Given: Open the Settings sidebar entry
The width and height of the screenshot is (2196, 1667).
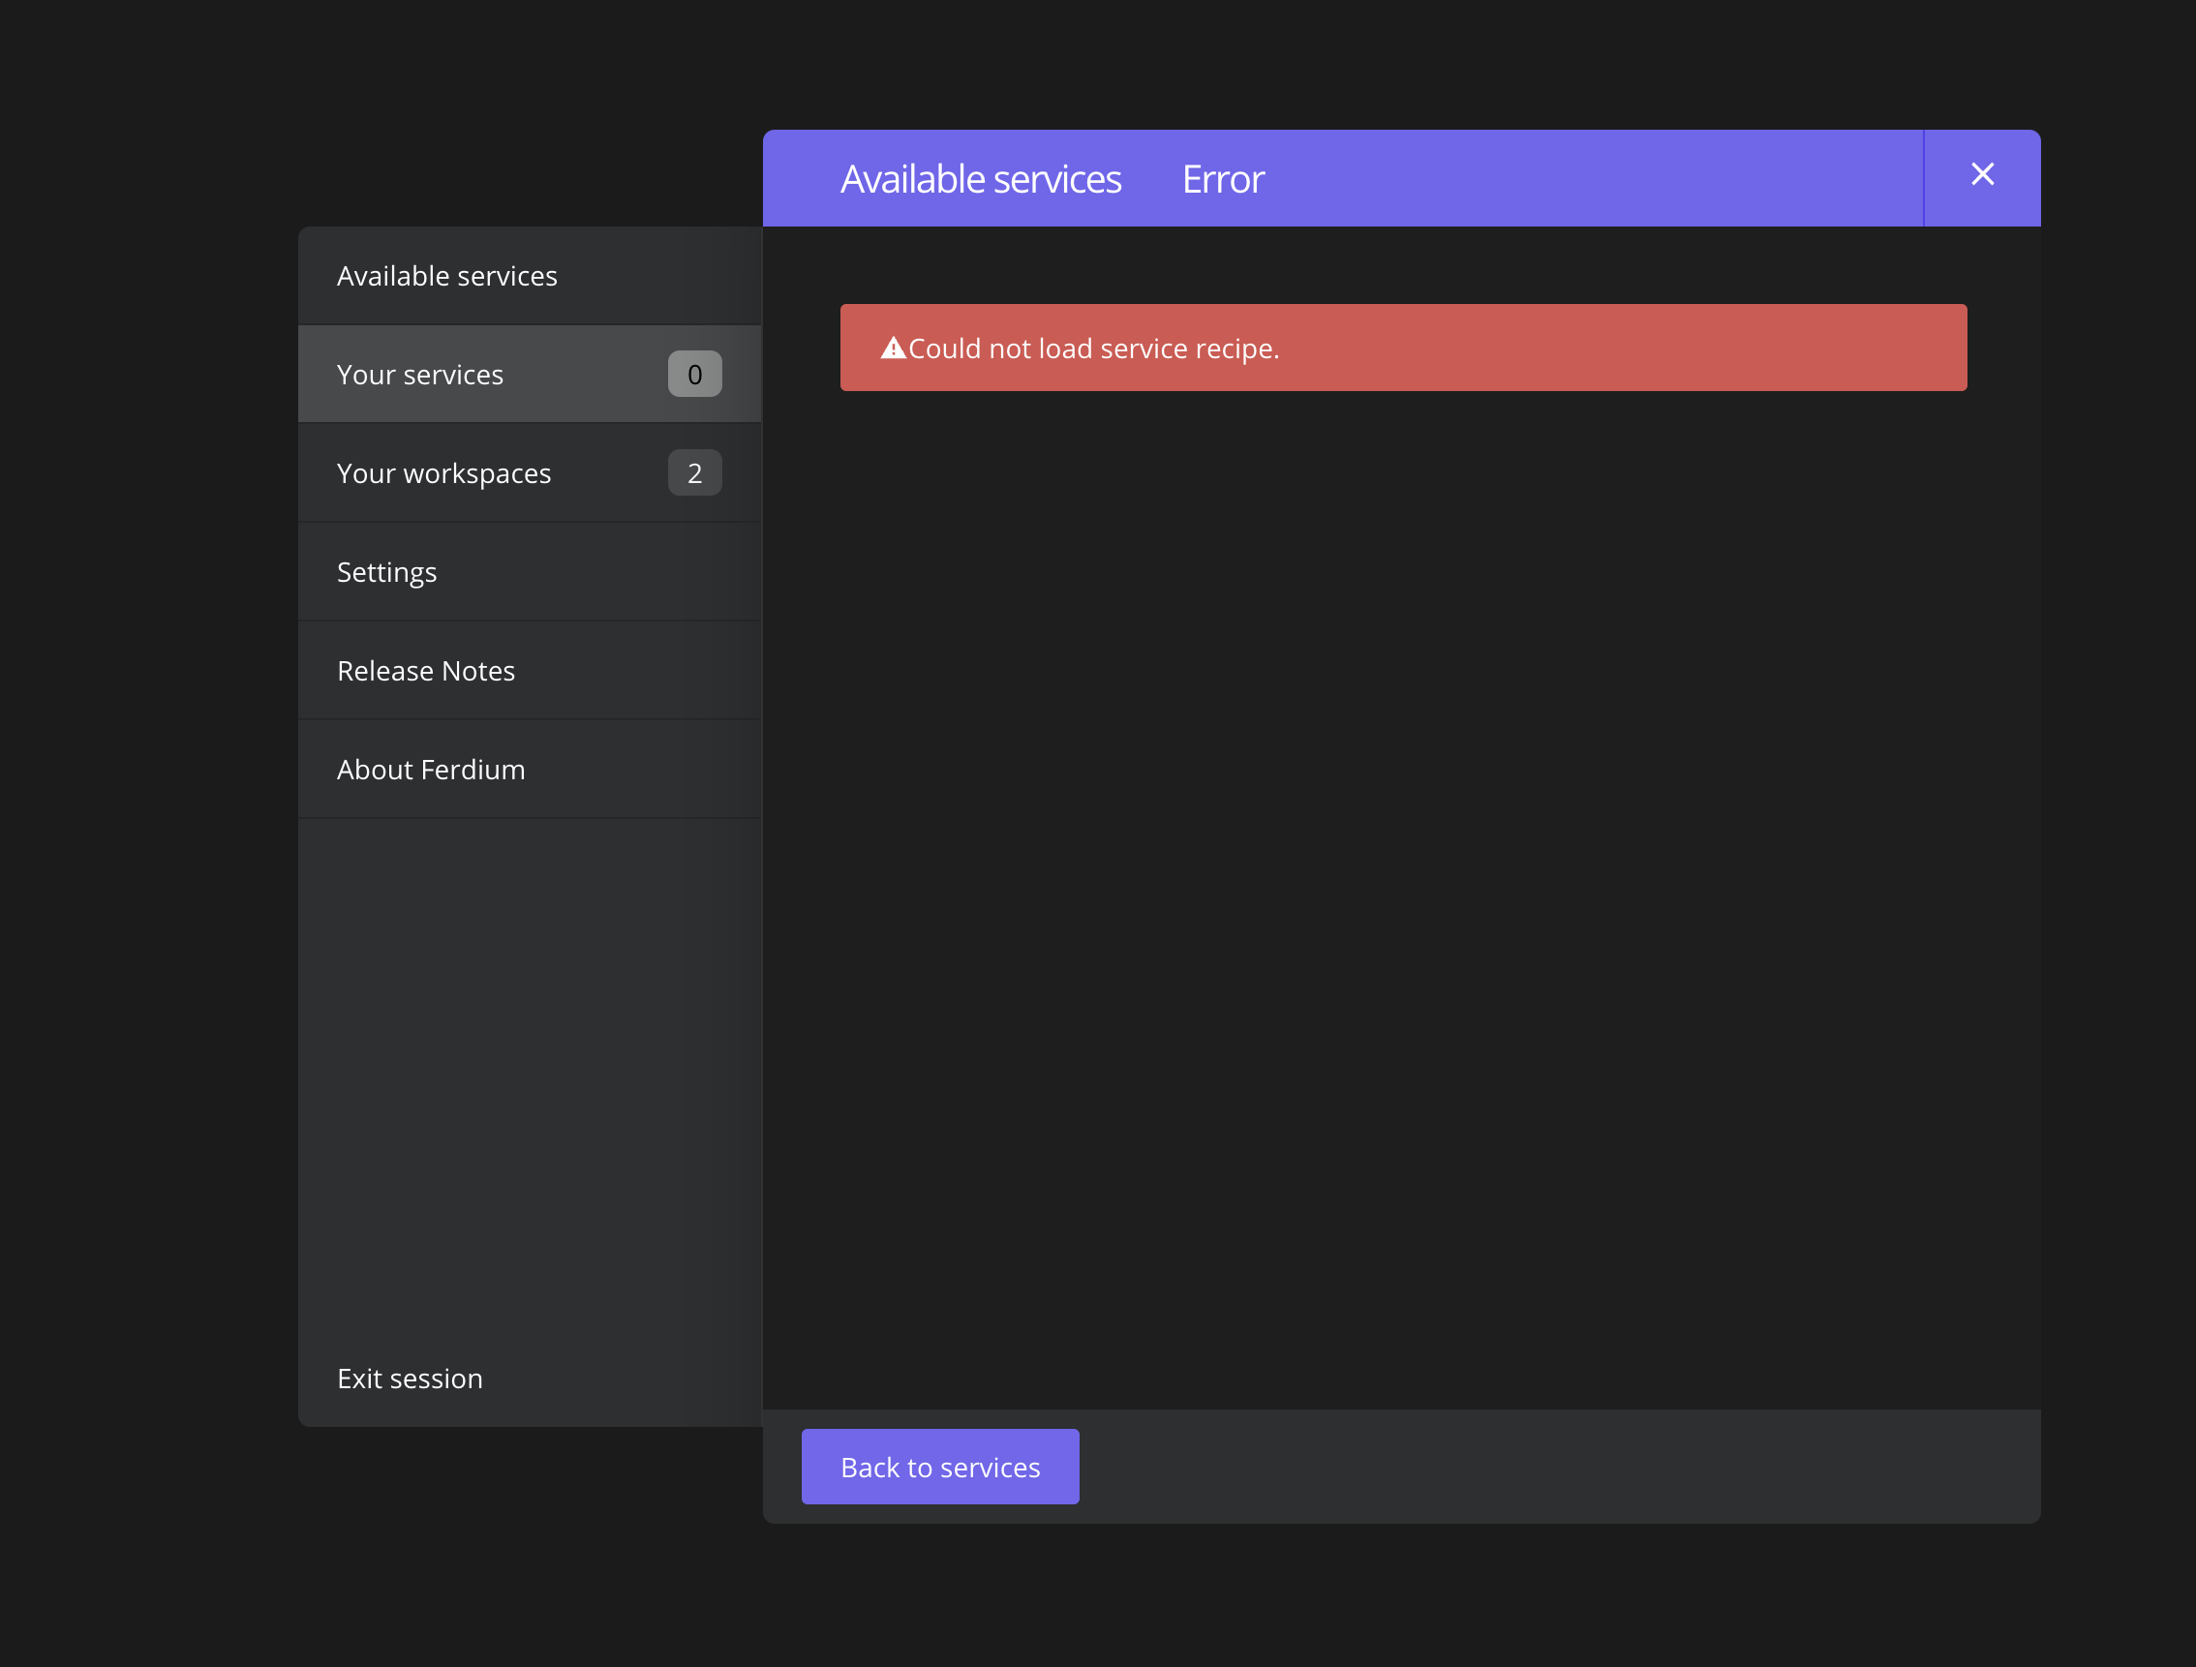Looking at the screenshot, I should [x=531, y=572].
